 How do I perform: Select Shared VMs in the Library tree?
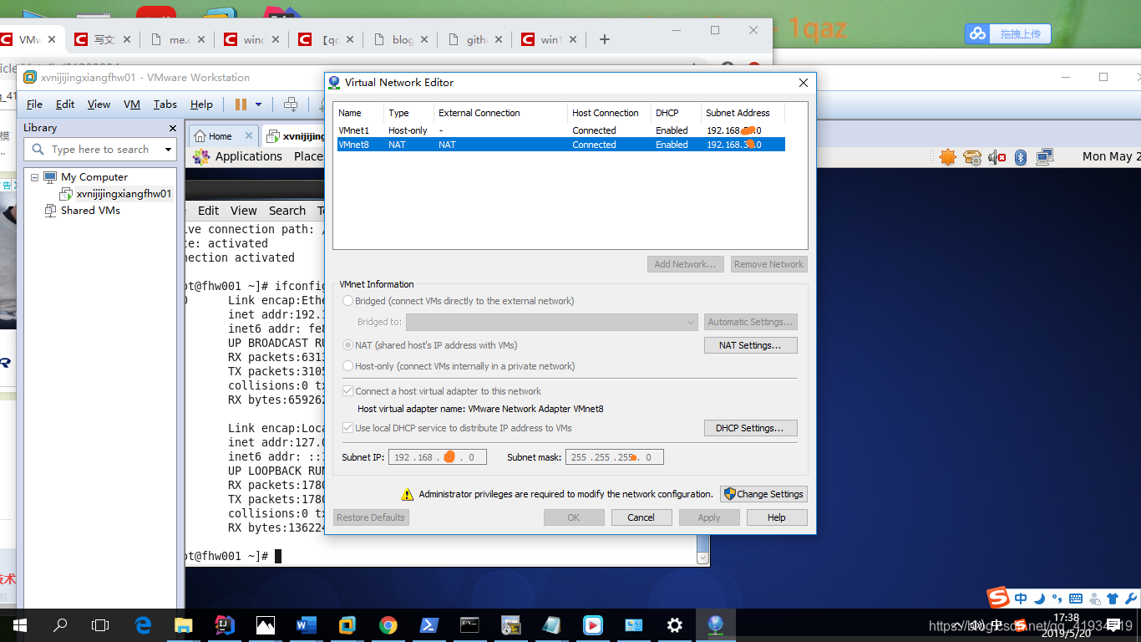[x=90, y=211]
